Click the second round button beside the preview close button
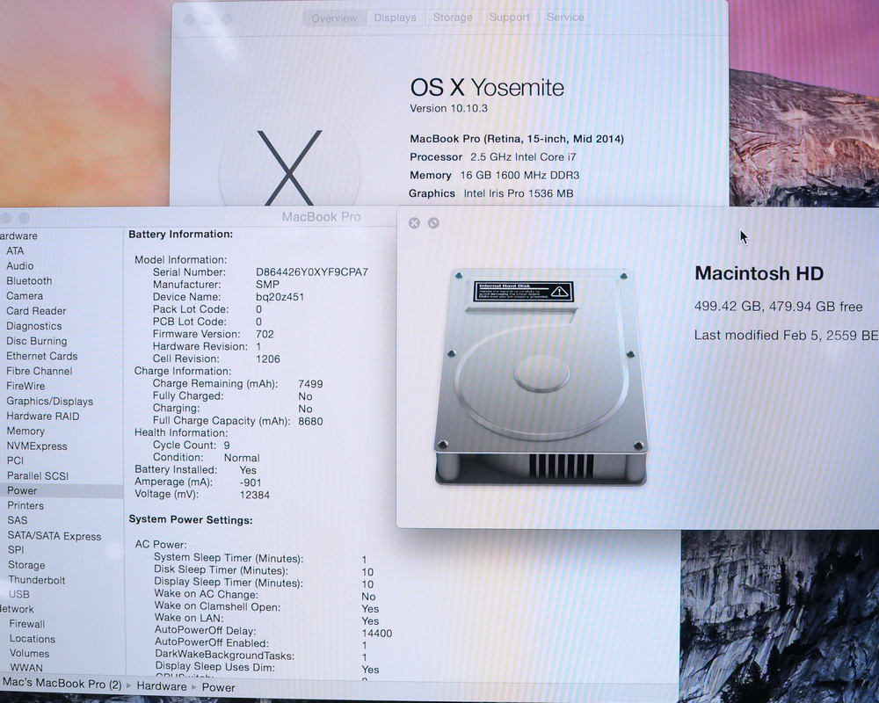 click(x=433, y=223)
